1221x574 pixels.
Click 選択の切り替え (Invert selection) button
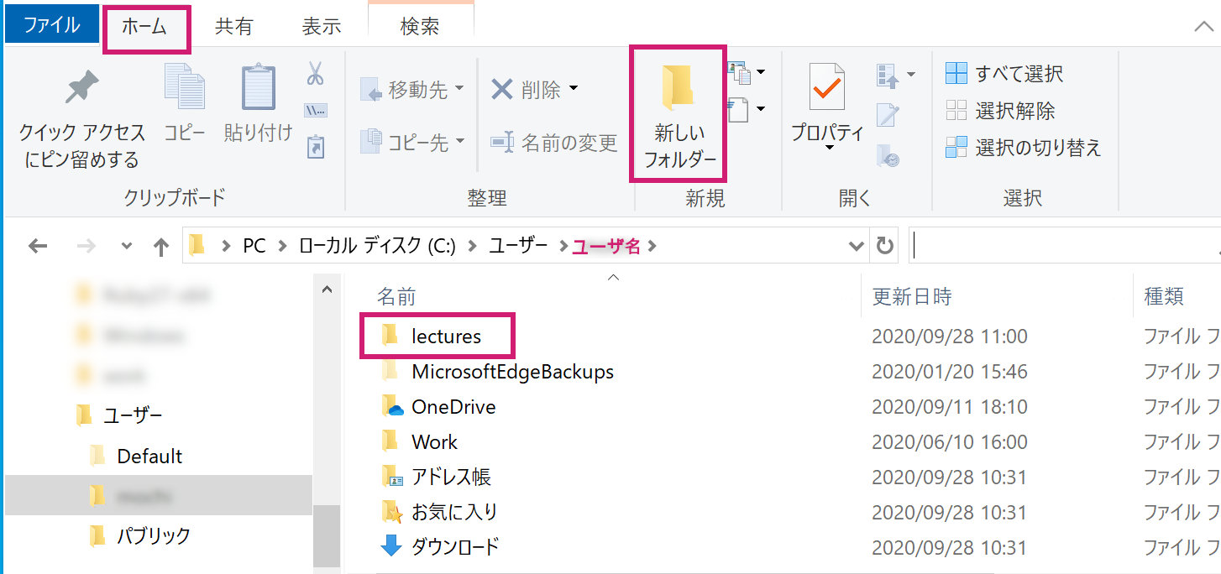1023,148
